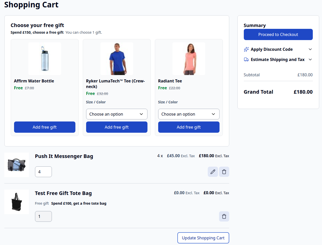The height and width of the screenshot is (245, 322).
Task: Click 'Spend £100, get a free tote bag' text
Action: [79, 203]
